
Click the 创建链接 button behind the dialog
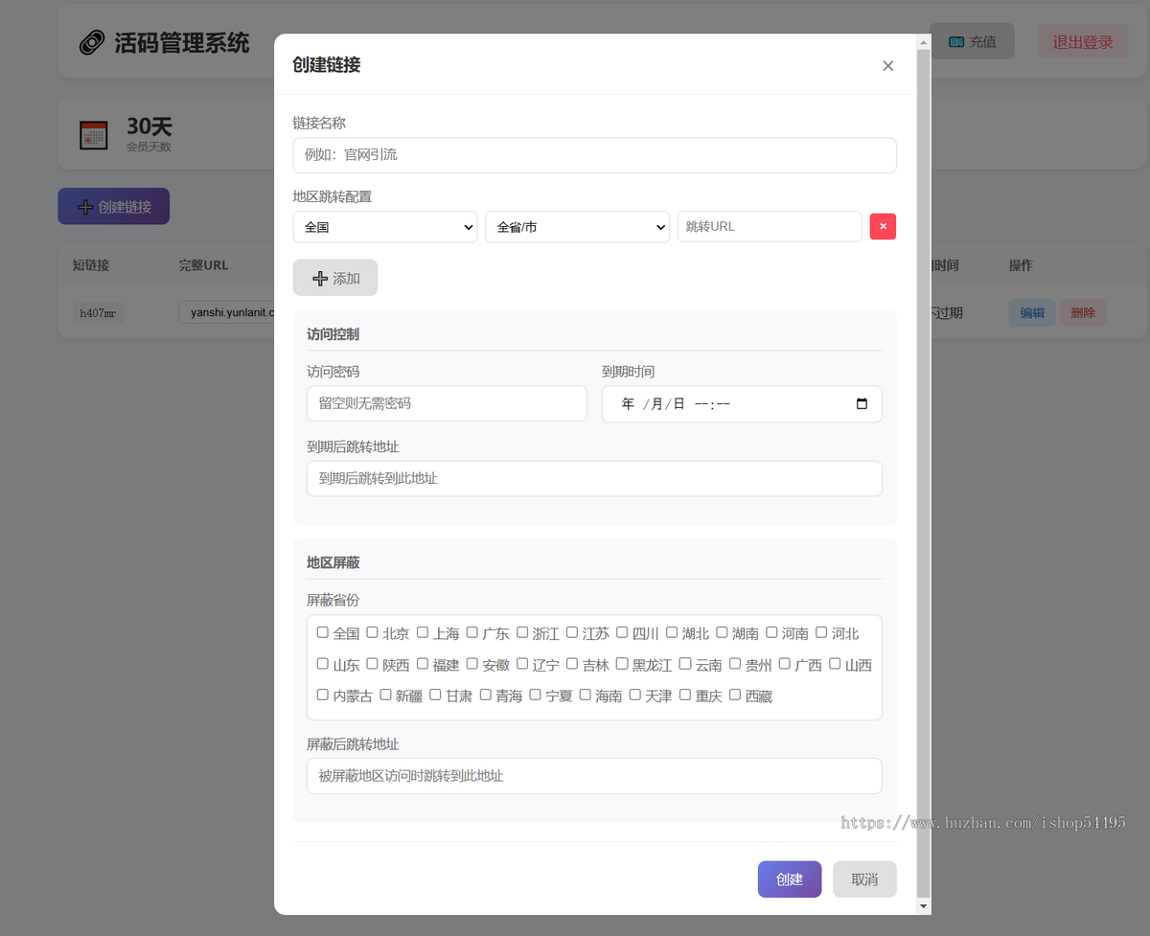[x=114, y=206]
